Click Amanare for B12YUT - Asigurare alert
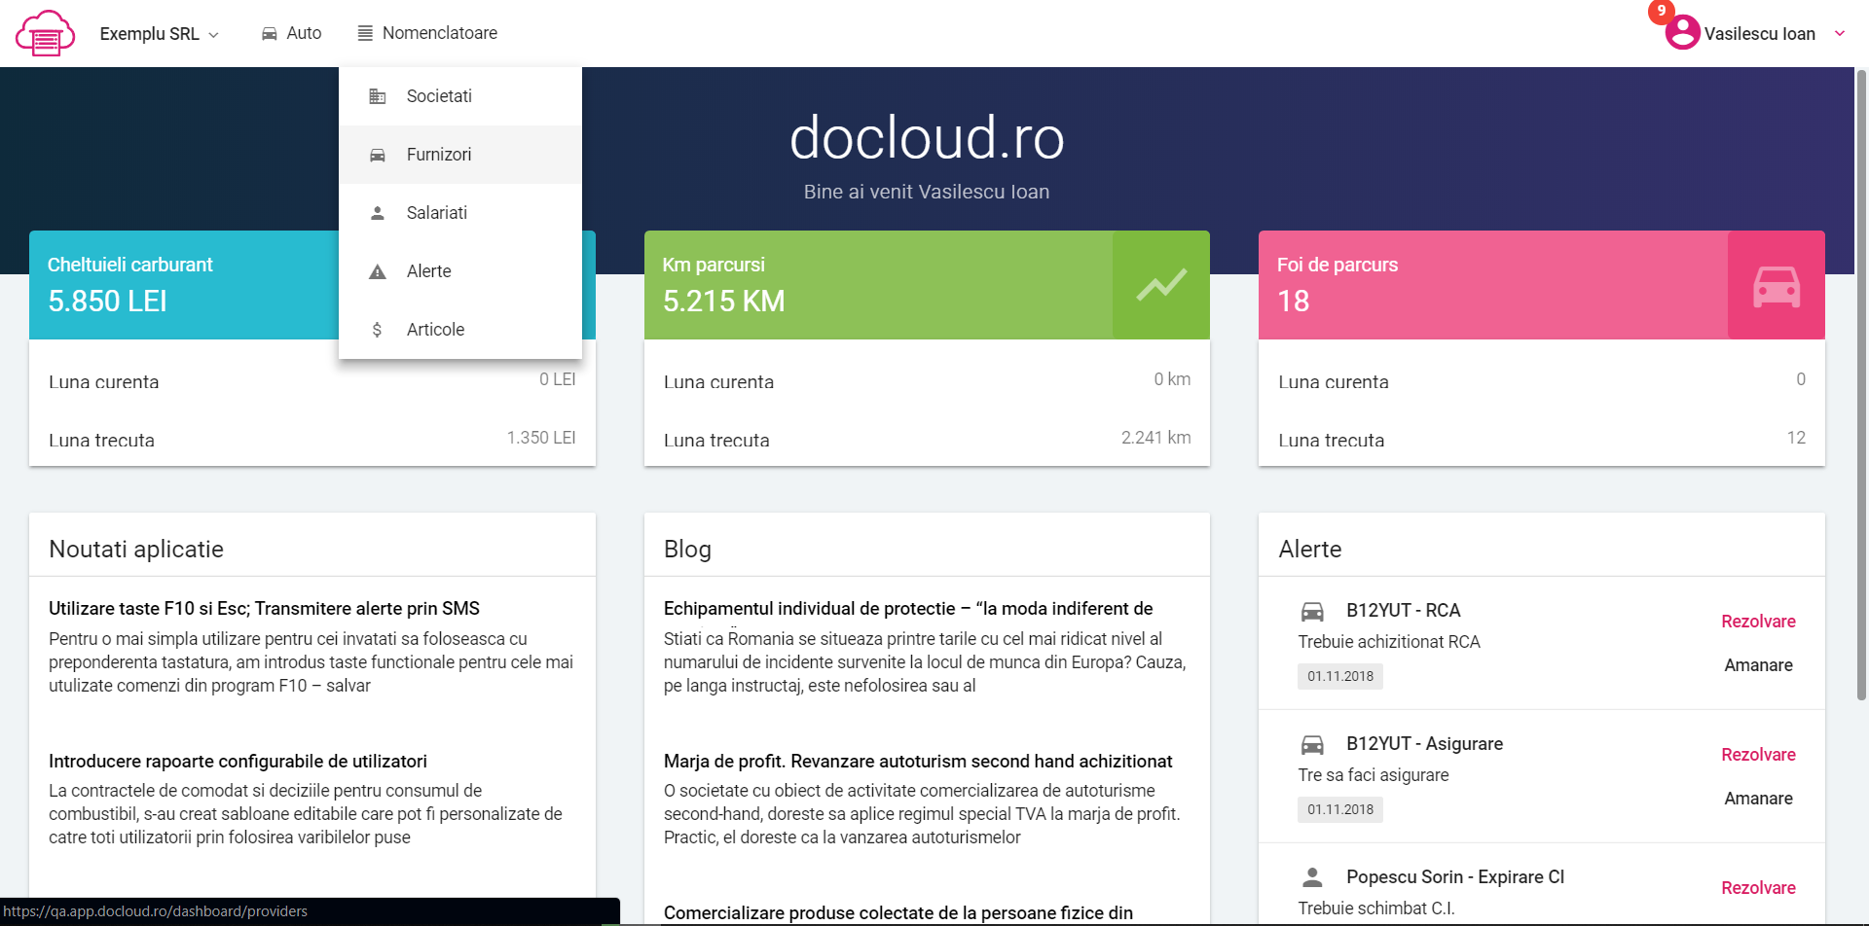The height and width of the screenshot is (926, 1869). [1758, 799]
